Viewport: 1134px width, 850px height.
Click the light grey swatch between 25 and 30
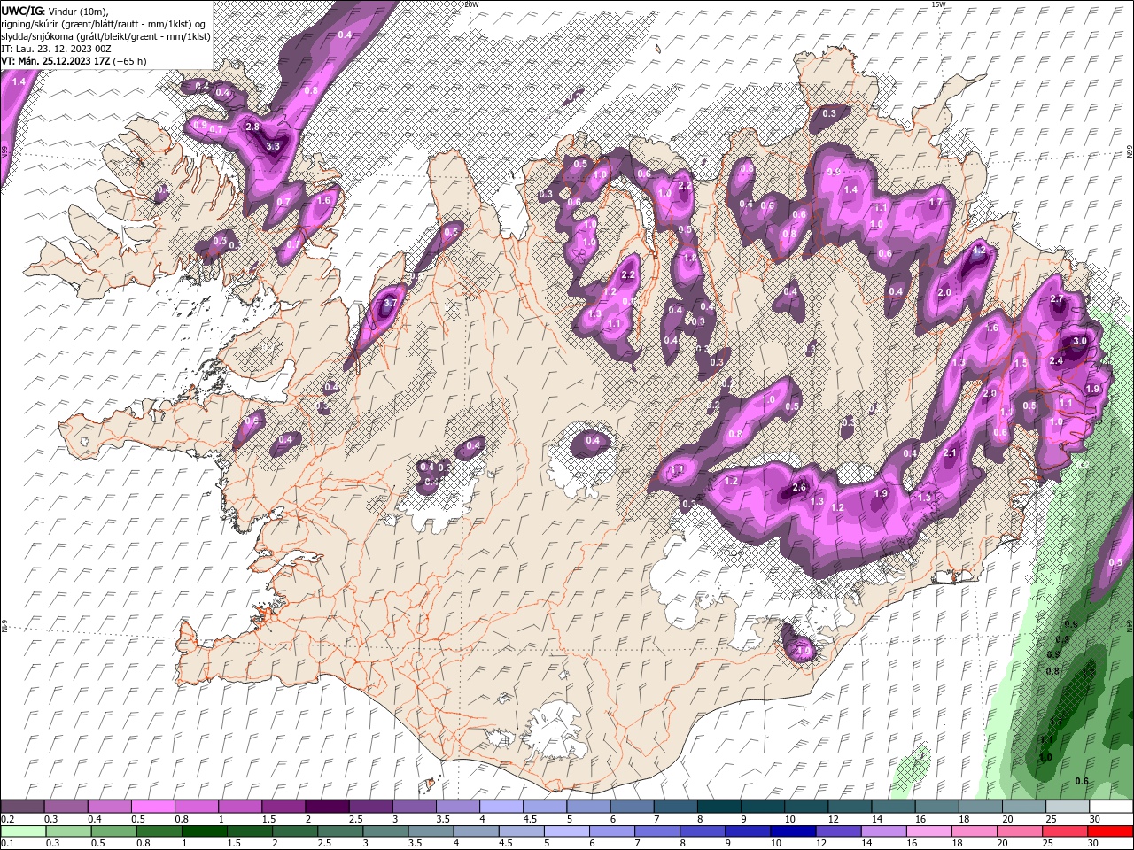tap(1067, 807)
